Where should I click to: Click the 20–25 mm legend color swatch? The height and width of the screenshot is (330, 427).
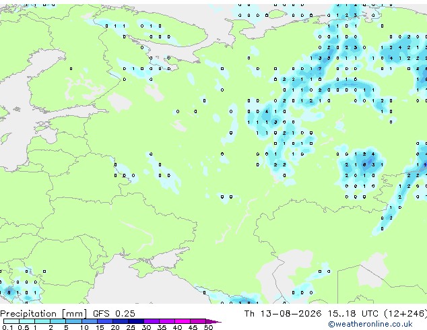pos(121,321)
